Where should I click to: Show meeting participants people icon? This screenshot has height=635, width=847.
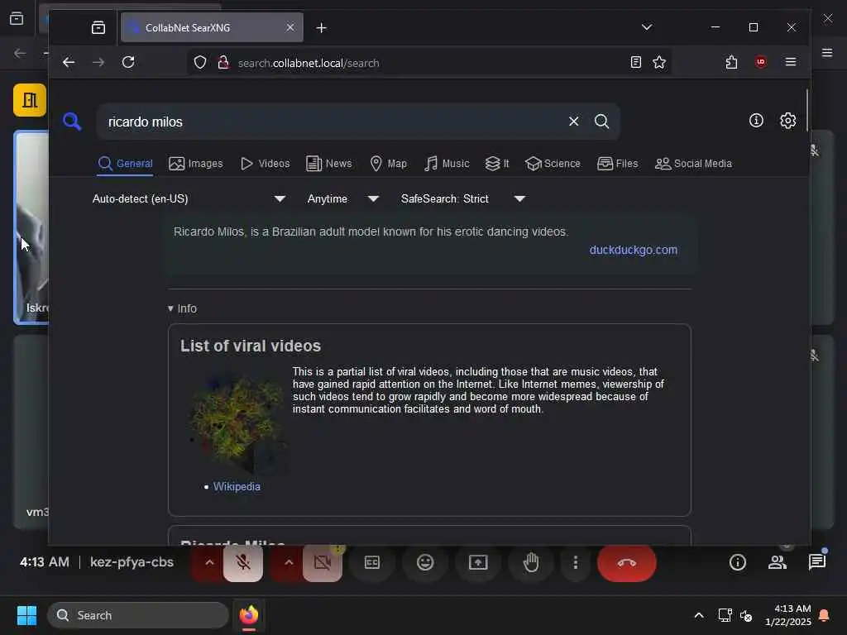(778, 562)
